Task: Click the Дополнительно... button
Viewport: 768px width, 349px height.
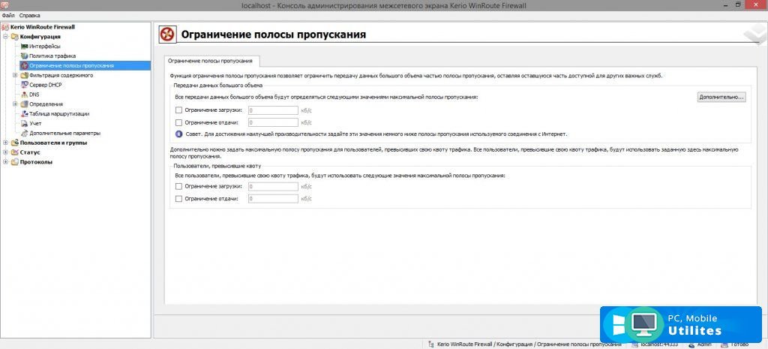Action: click(x=721, y=97)
